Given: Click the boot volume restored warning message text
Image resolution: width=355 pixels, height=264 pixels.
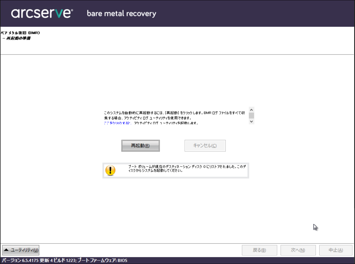Looking at the screenshot, I should click(x=187, y=169).
